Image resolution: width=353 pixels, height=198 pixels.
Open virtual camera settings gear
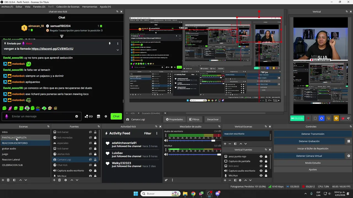(349, 156)
